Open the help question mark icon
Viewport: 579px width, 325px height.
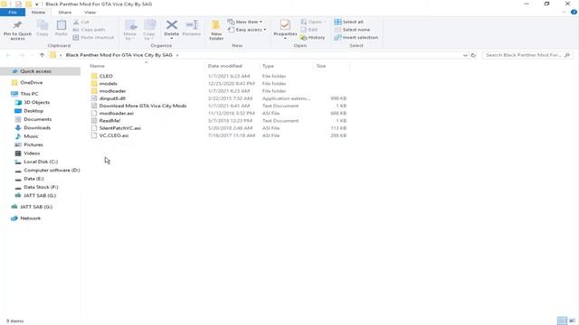tap(574, 12)
